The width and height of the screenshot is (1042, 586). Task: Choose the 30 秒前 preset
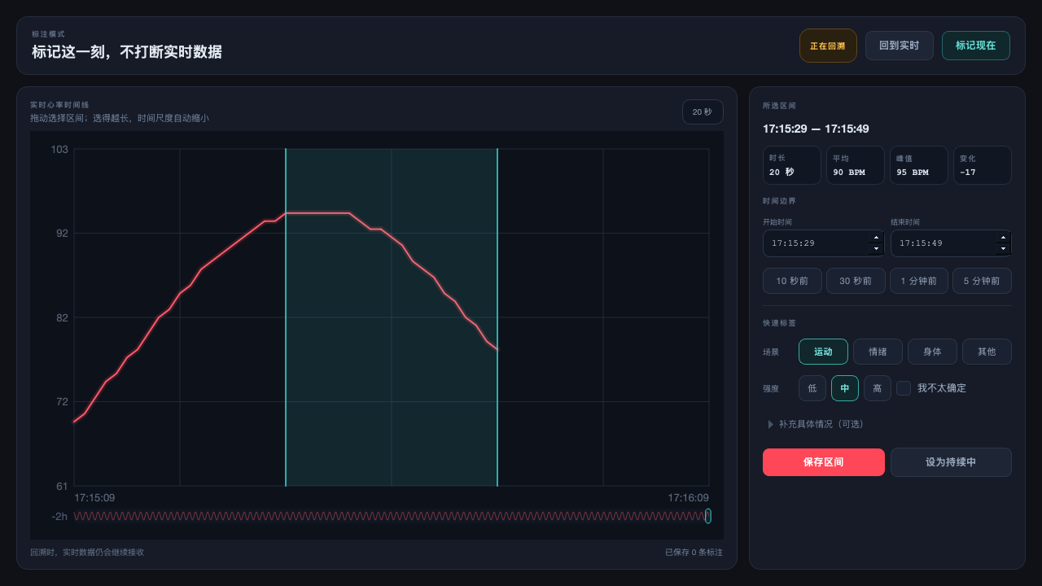[856, 281]
